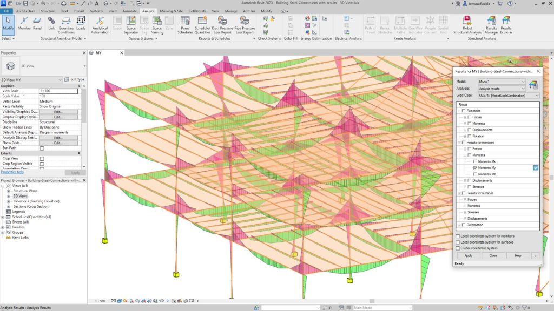Viewport: 554px width, 311px height.
Task: Expand the Stresses node under surfaces
Action: (x=464, y=212)
